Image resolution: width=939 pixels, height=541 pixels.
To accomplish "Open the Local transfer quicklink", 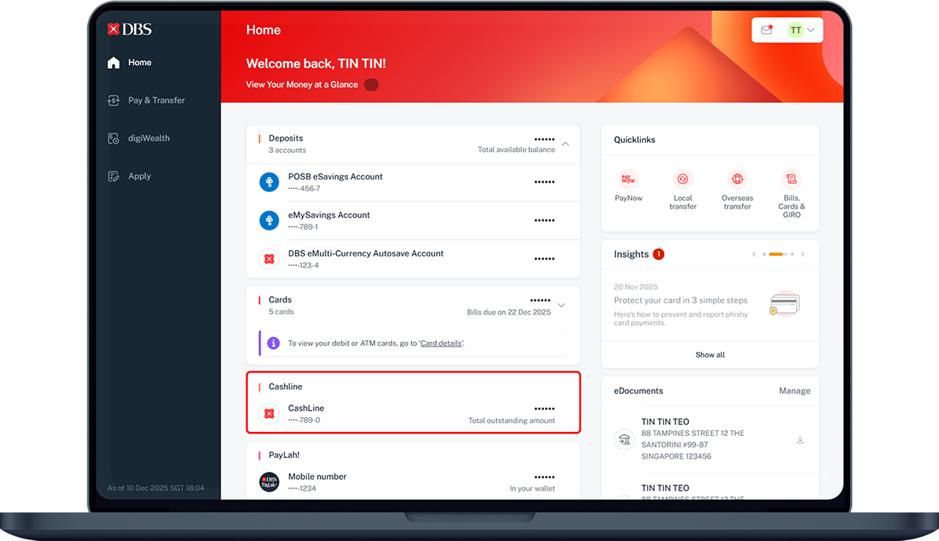I will (682, 179).
